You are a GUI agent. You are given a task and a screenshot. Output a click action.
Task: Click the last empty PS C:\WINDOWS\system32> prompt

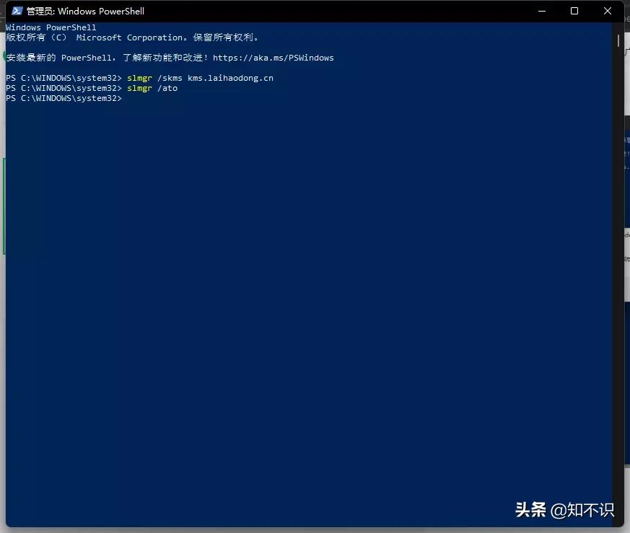64,98
